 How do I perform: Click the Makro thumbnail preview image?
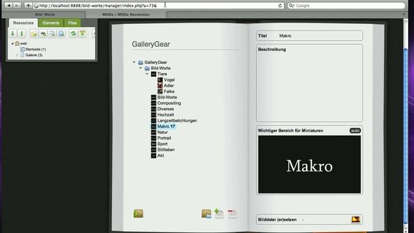pyautogui.click(x=309, y=164)
